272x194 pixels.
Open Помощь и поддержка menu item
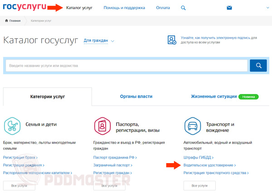pyautogui.click(x=124, y=8)
